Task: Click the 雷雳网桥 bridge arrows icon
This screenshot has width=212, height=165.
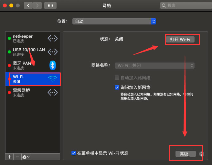Action: [x=52, y=92]
